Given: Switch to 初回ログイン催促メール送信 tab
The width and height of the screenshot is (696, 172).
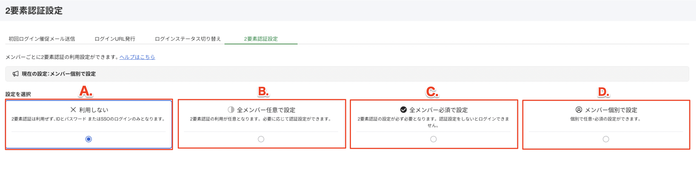Looking at the screenshot, I should point(41,39).
